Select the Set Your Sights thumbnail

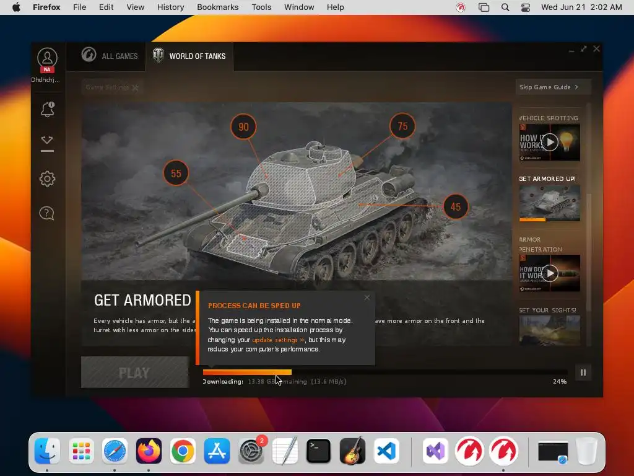click(550, 330)
